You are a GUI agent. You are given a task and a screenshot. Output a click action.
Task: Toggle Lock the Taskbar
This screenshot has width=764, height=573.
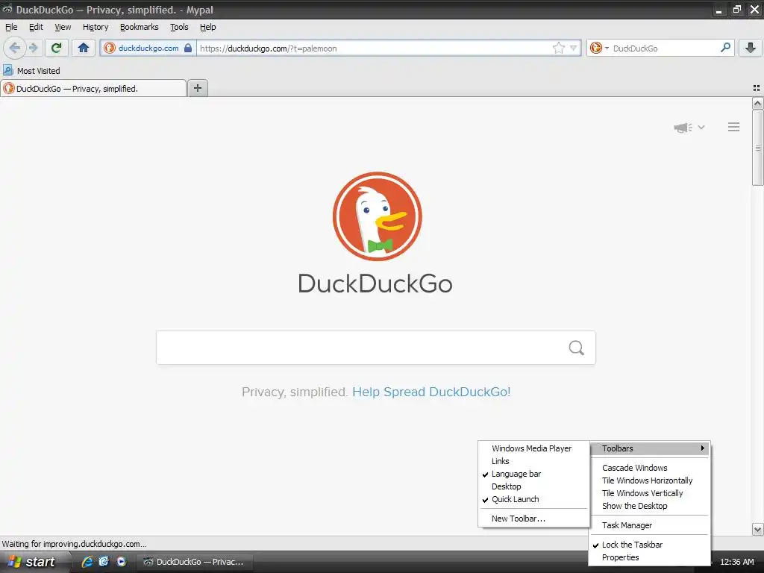(x=649, y=544)
